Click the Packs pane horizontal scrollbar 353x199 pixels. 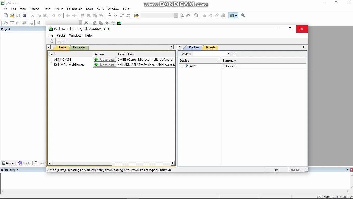[112, 163]
